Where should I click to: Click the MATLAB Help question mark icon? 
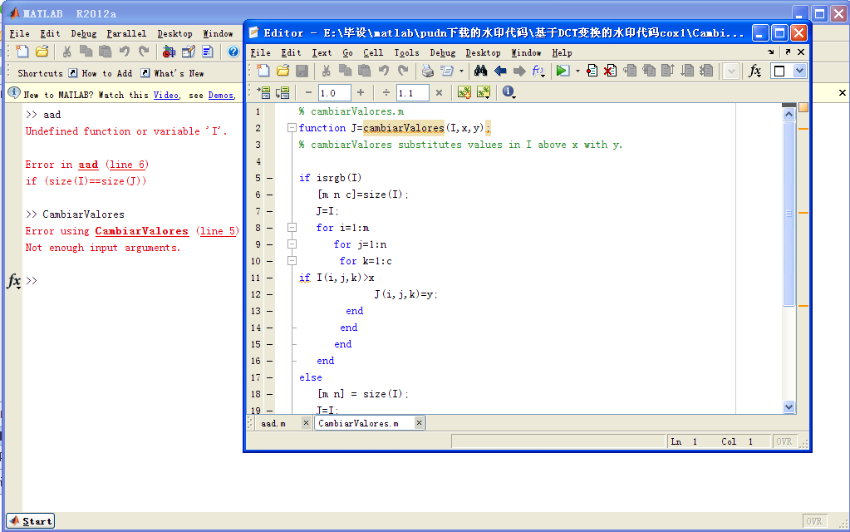click(x=233, y=52)
